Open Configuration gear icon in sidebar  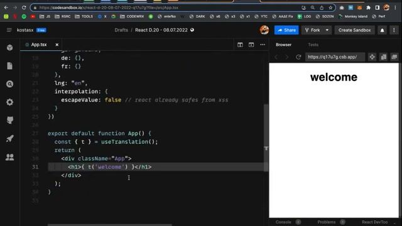(10, 102)
